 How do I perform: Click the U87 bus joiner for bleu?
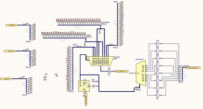[28, 86]
